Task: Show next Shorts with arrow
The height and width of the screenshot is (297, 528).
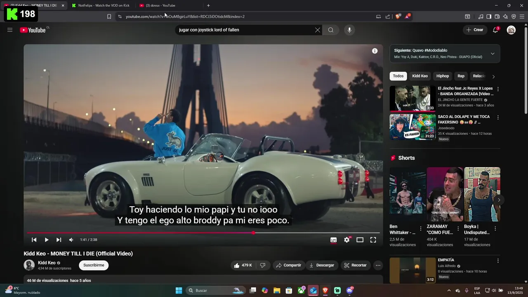Action: point(499,200)
